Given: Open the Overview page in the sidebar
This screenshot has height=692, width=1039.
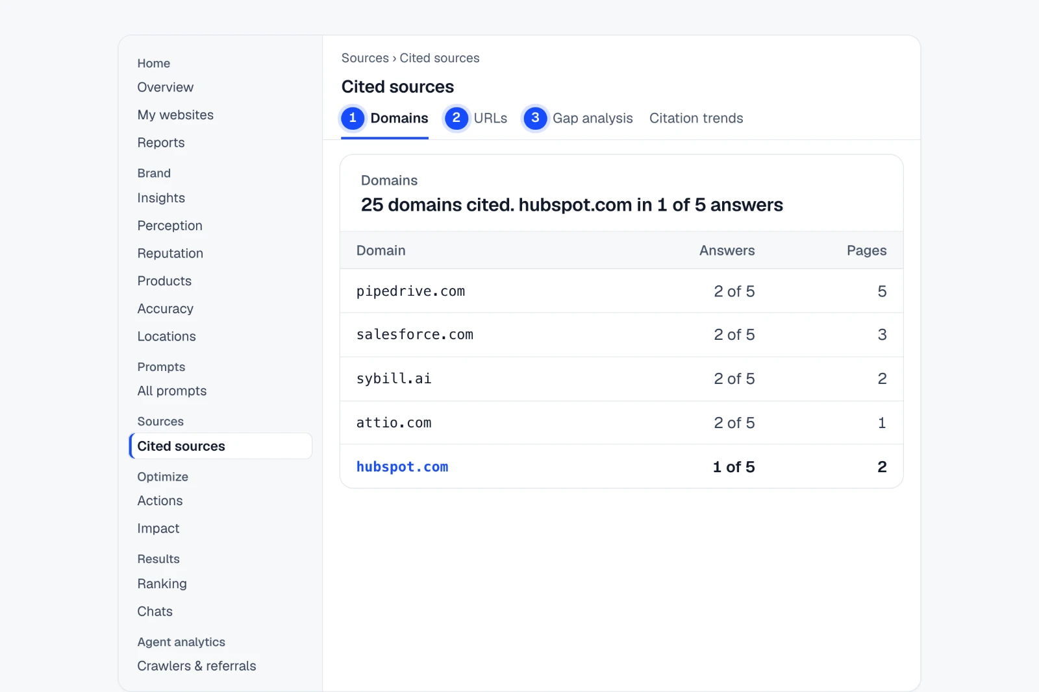Looking at the screenshot, I should click(165, 88).
